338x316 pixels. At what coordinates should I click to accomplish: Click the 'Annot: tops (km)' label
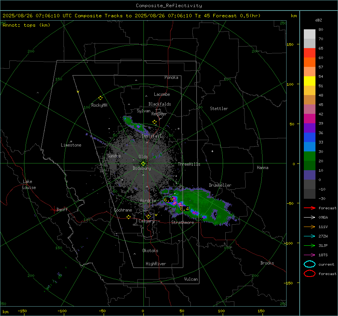[26, 25]
